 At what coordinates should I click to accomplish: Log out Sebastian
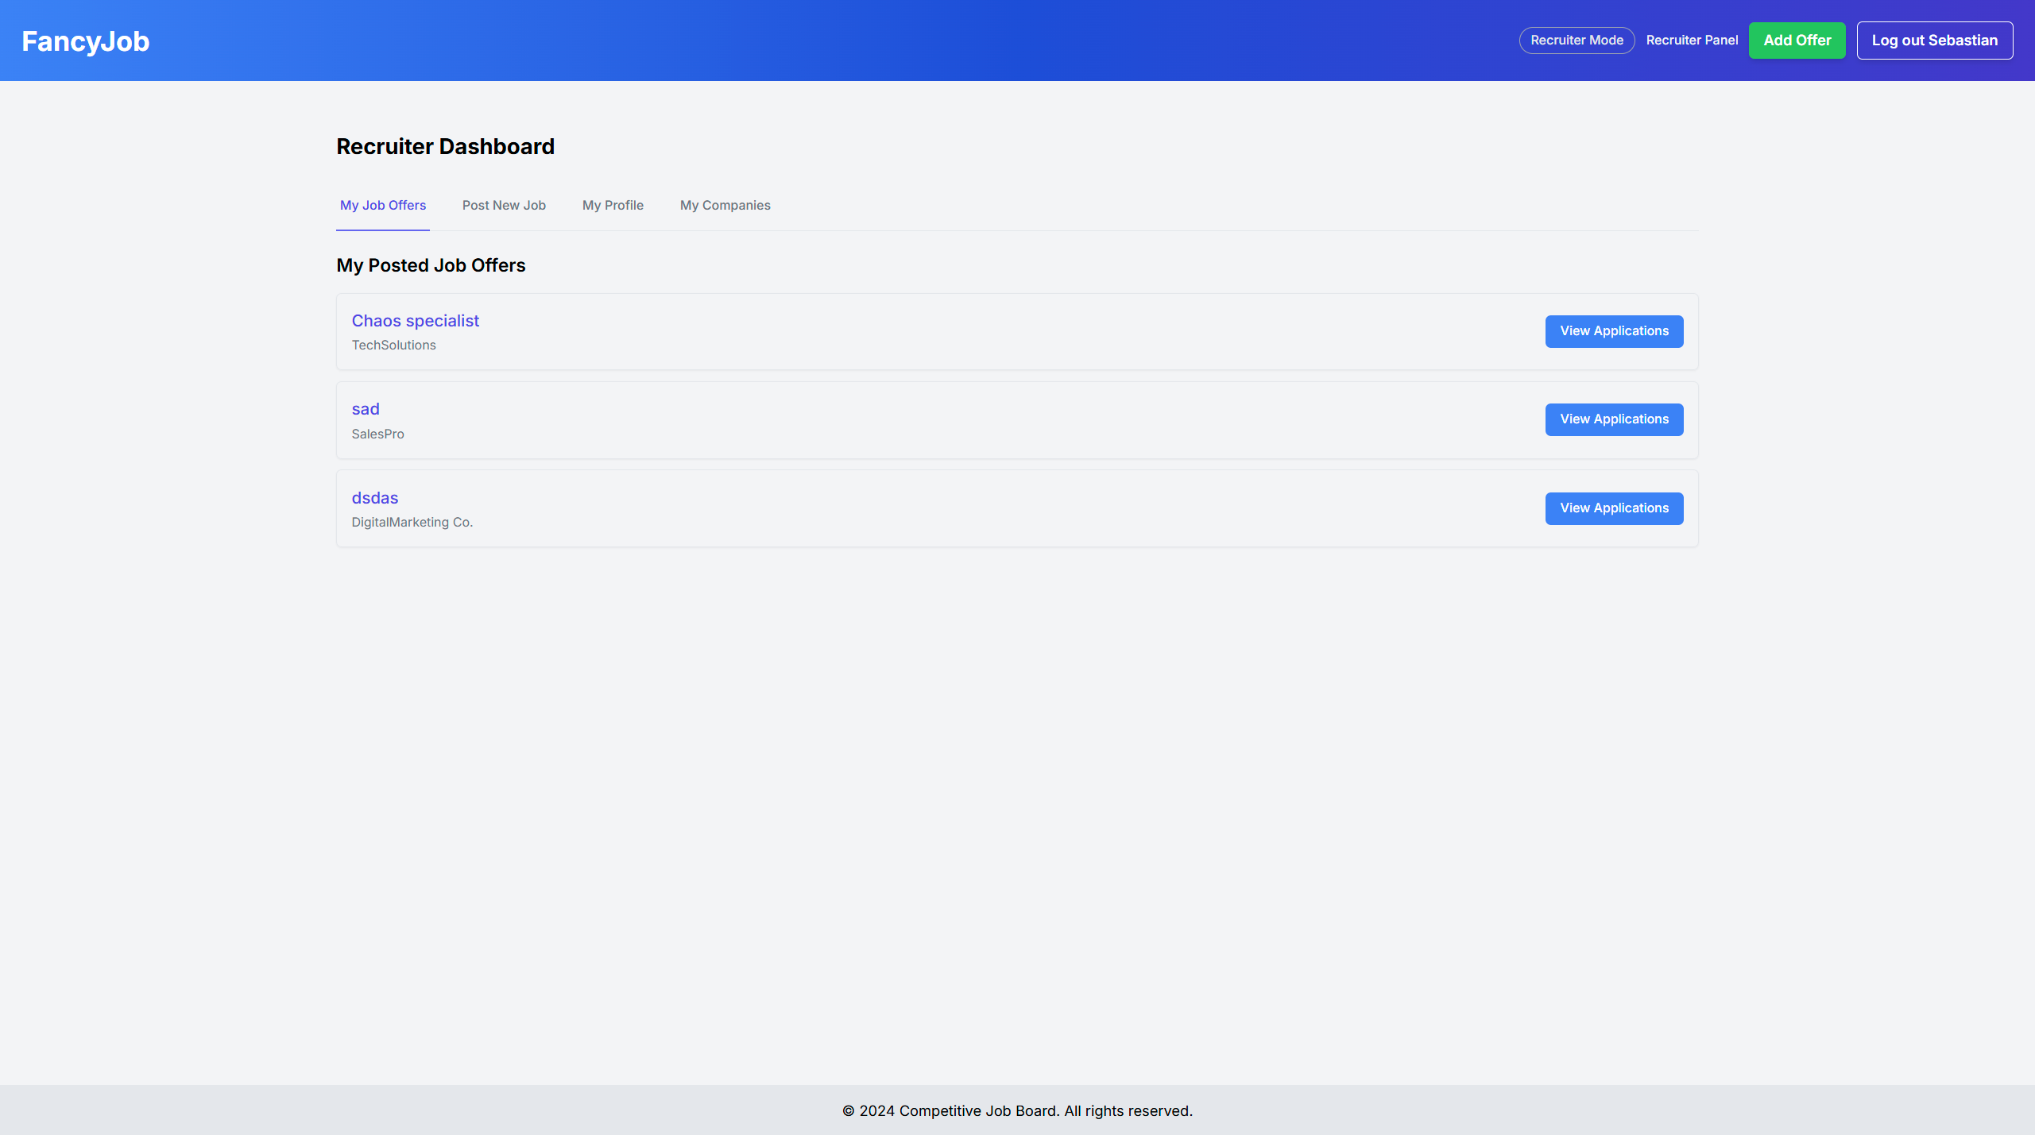(x=1934, y=41)
